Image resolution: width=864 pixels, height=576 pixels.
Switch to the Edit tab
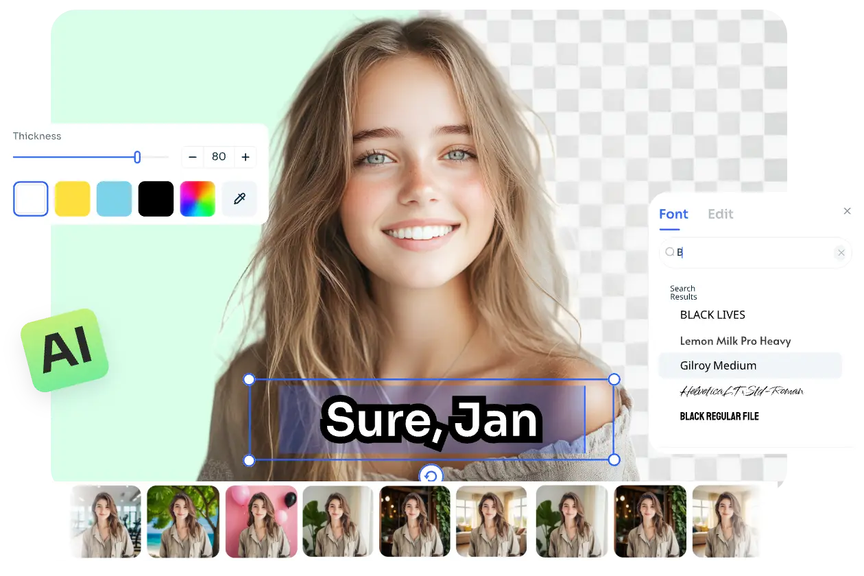click(720, 214)
